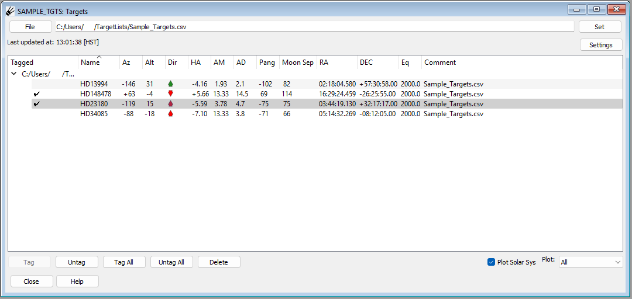Click the red up arrow for HD34085
This screenshot has width=632, height=299.
[x=170, y=114]
